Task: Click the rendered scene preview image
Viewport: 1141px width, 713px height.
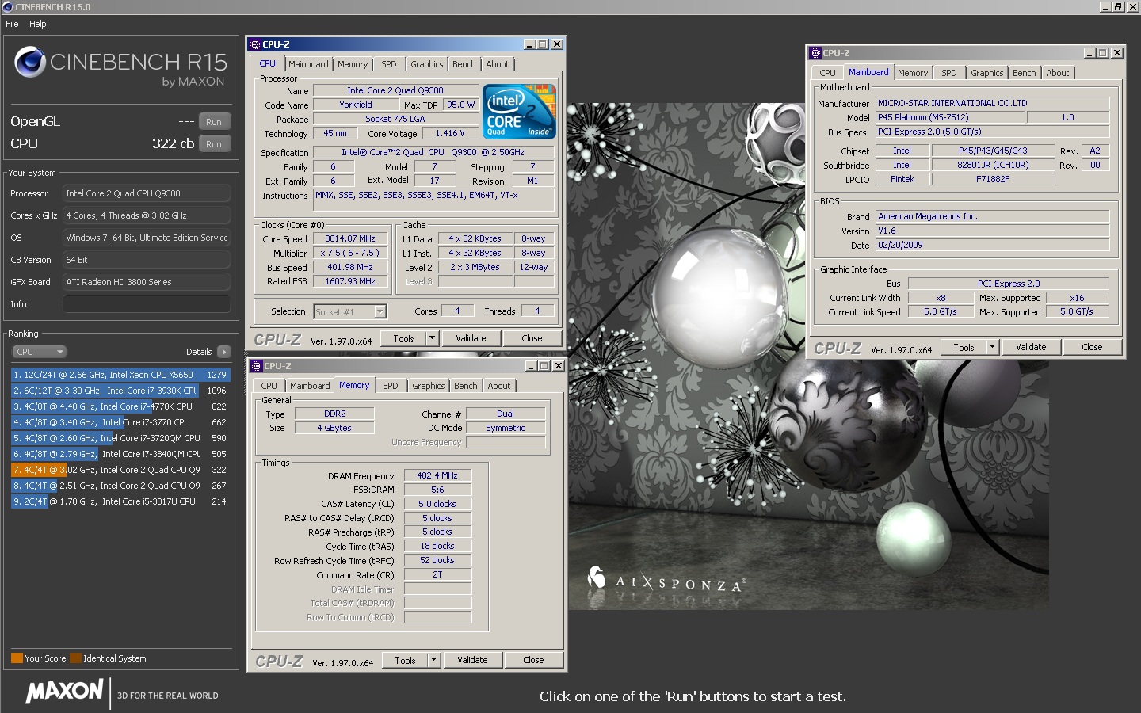Action: click(808, 356)
